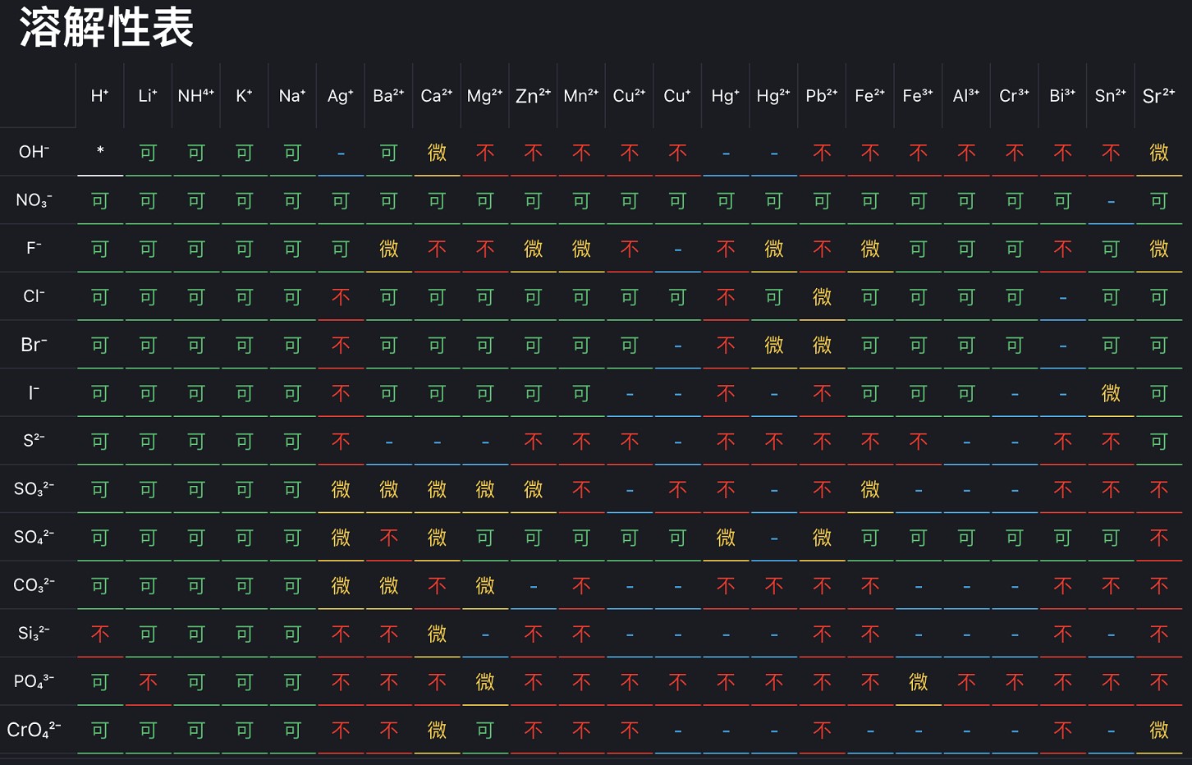This screenshot has width=1192, height=765.
Task: Click the 不 cell in the H⁺ column
Action: tap(100, 634)
